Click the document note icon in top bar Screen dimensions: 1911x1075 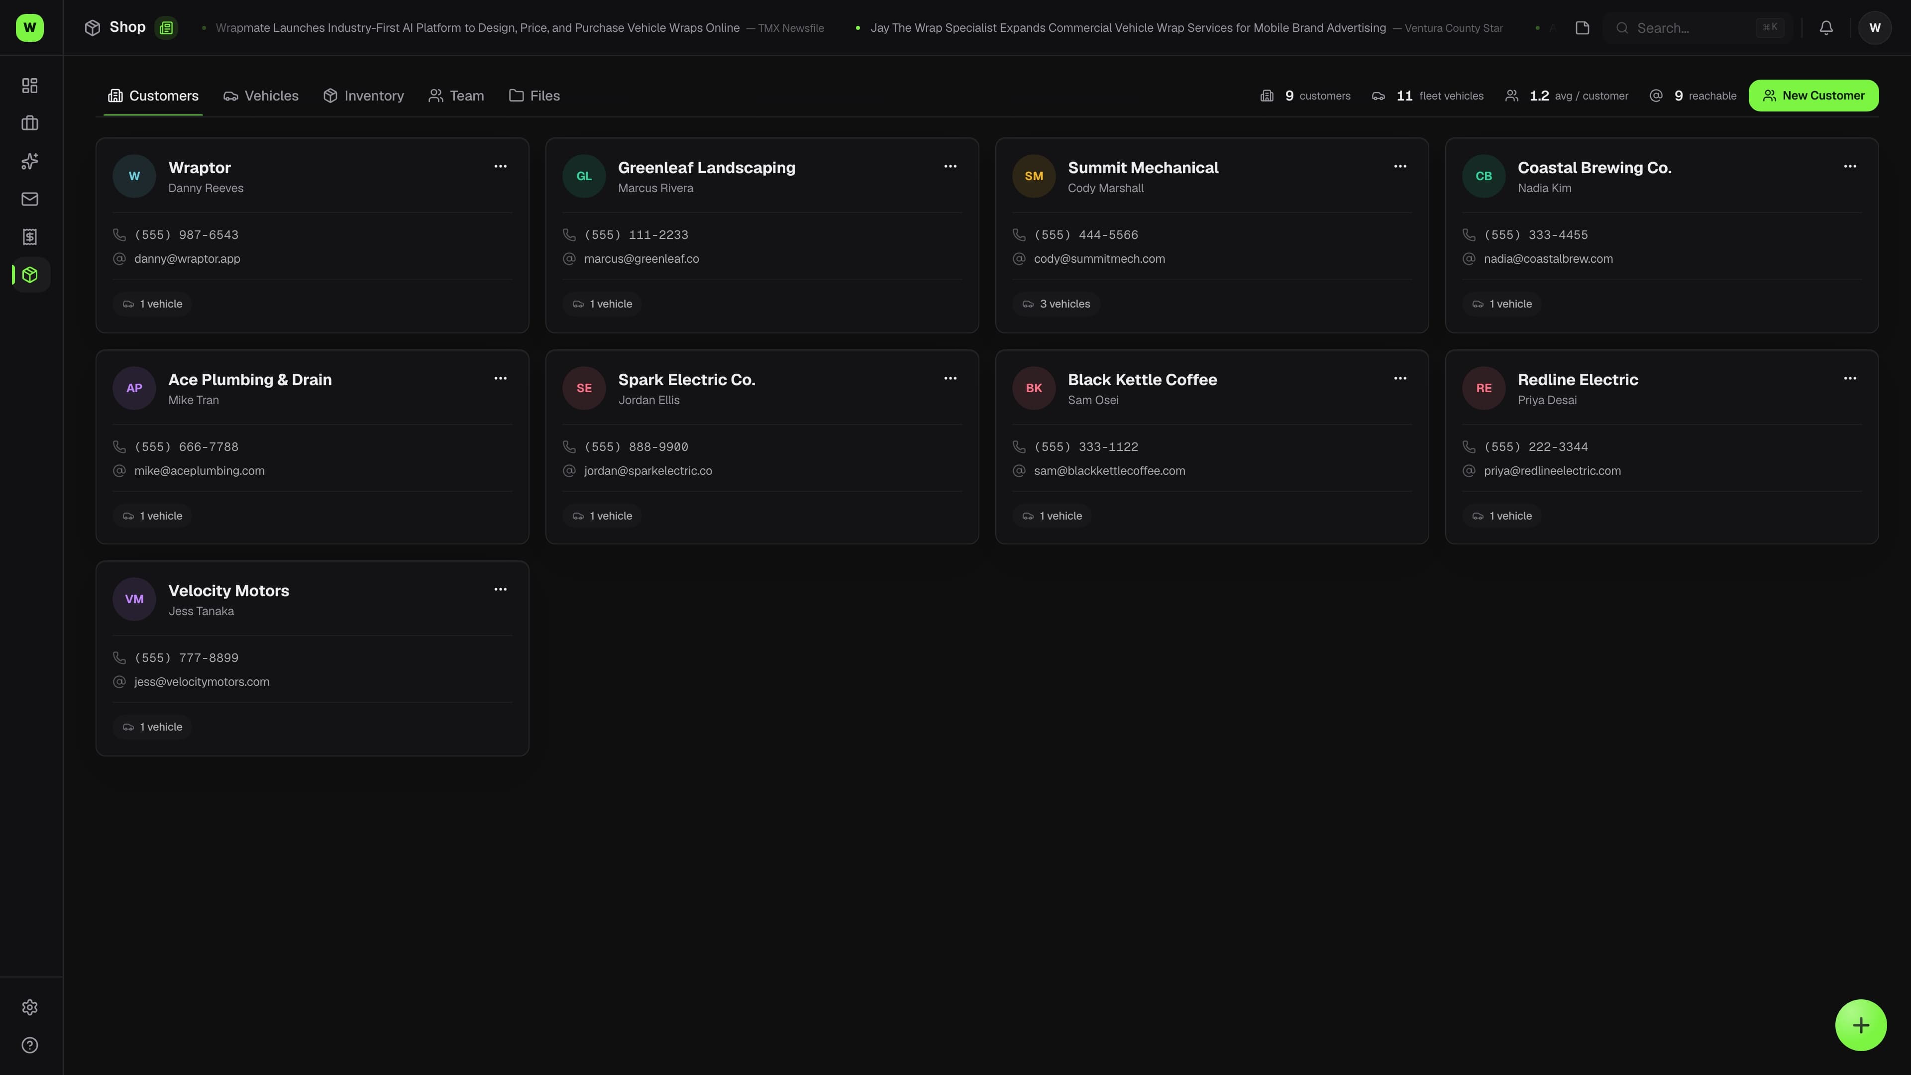click(x=1583, y=27)
